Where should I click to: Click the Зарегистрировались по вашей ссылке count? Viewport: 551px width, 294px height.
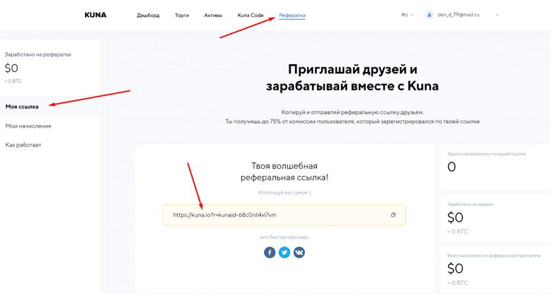[451, 167]
